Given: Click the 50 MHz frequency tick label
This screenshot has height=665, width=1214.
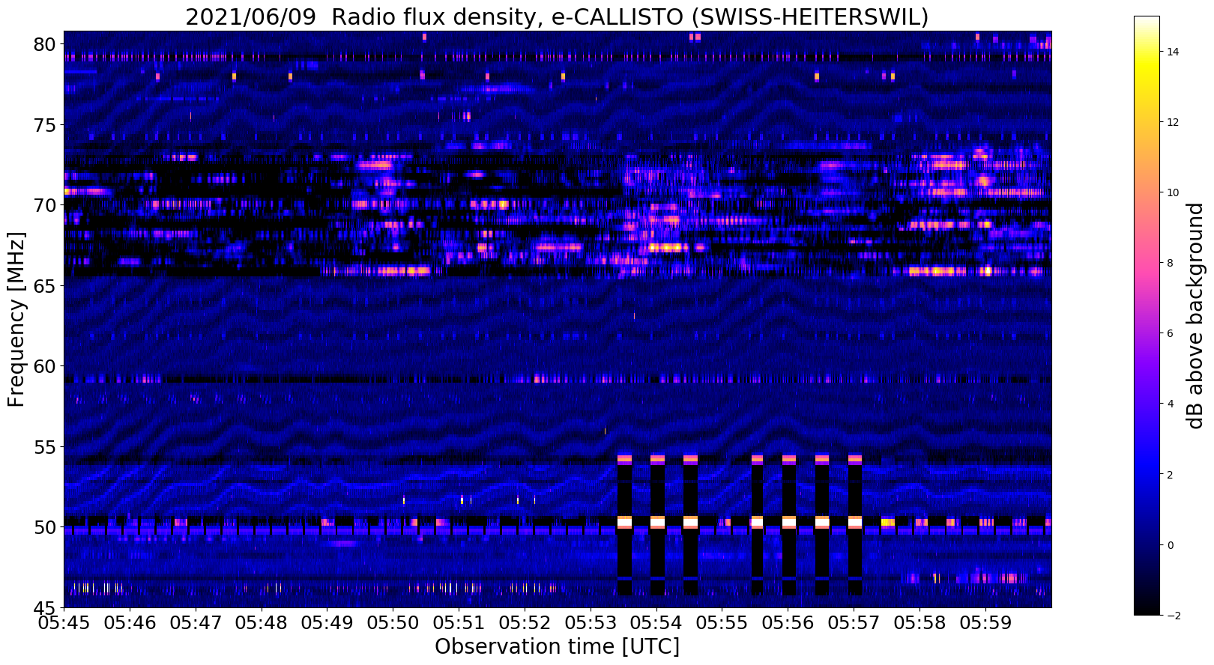Looking at the screenshot, I should pos(45,527).
